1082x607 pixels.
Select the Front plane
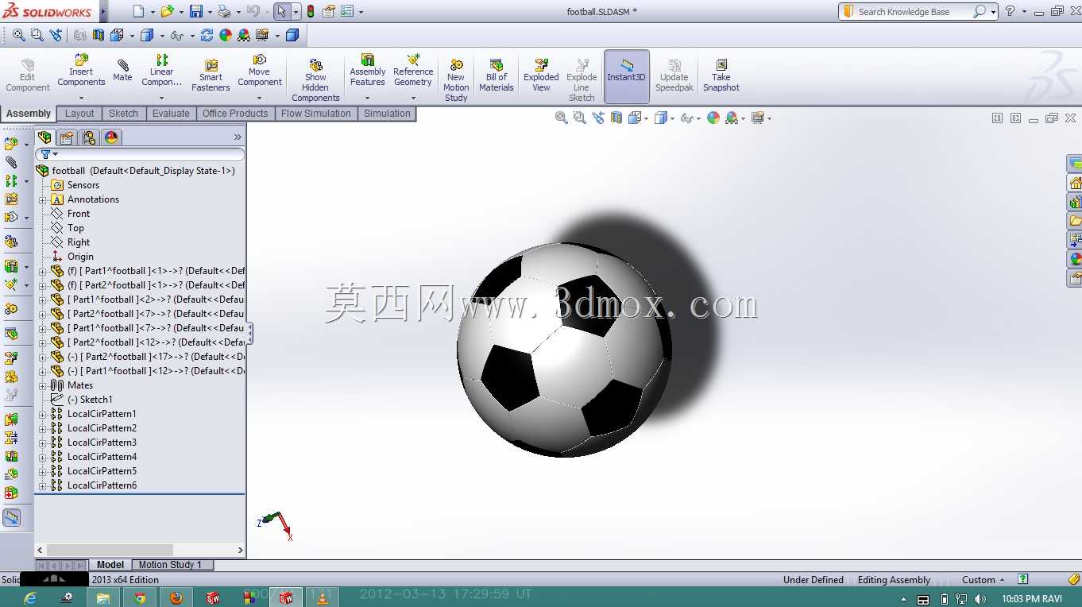pos(79,214)
